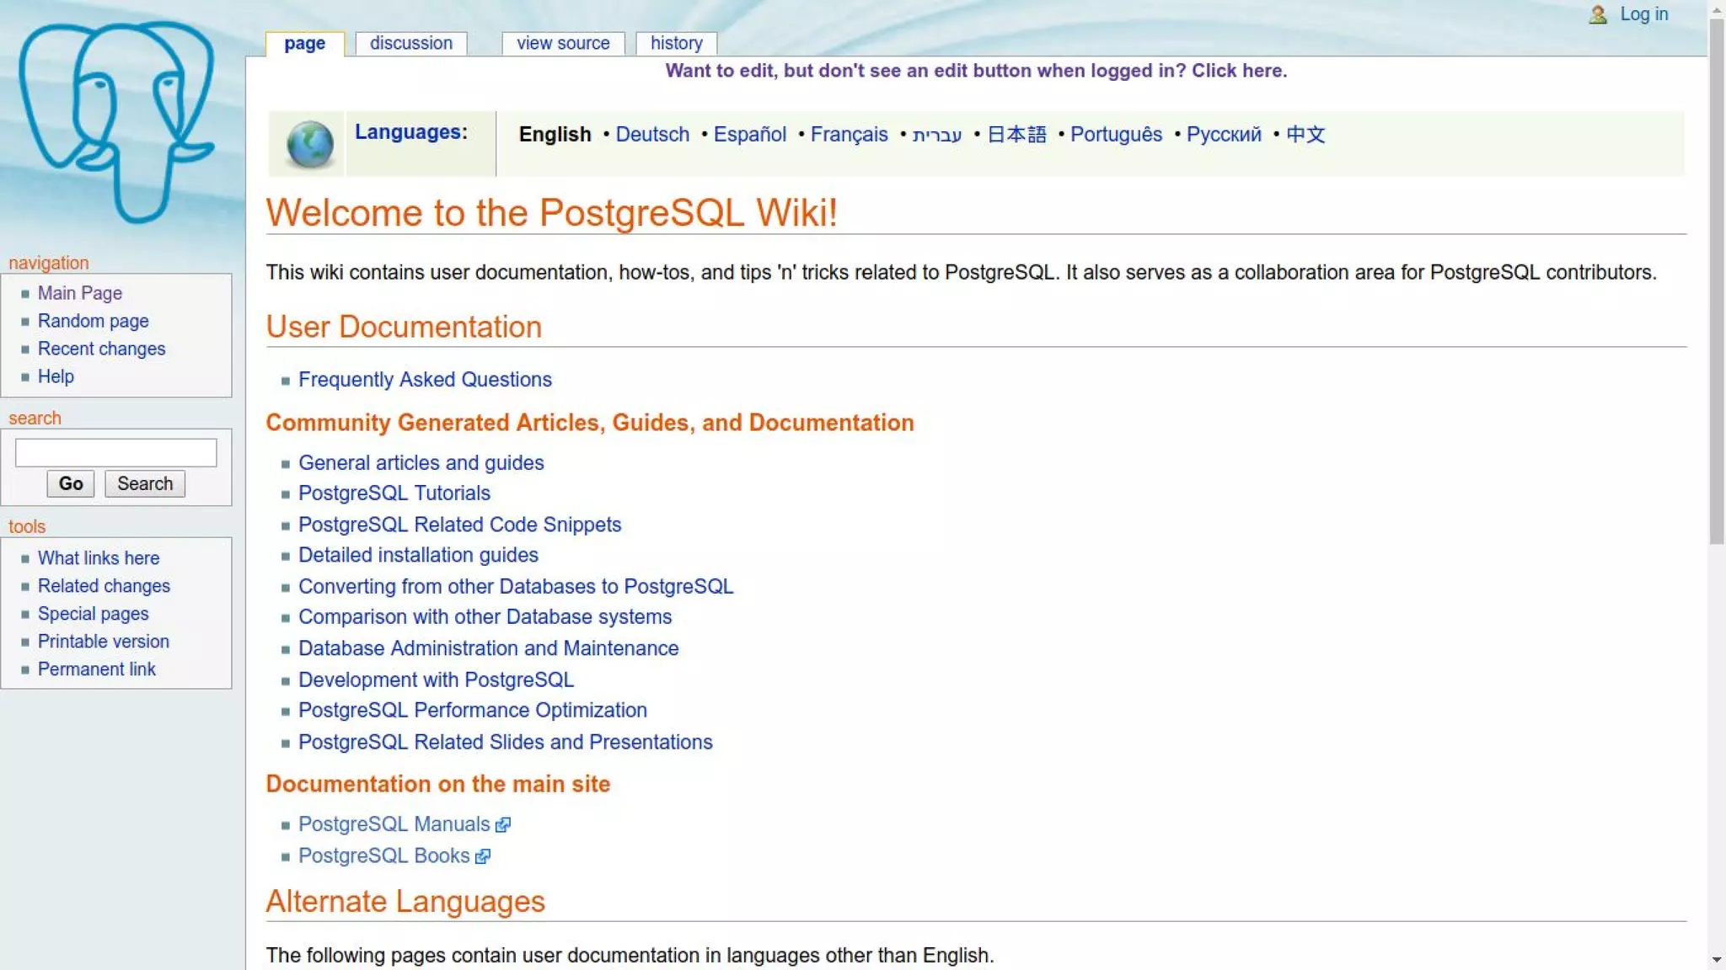Open the history tab
The width and height of the screenshot is (1726, 970).
pos(676,43)
